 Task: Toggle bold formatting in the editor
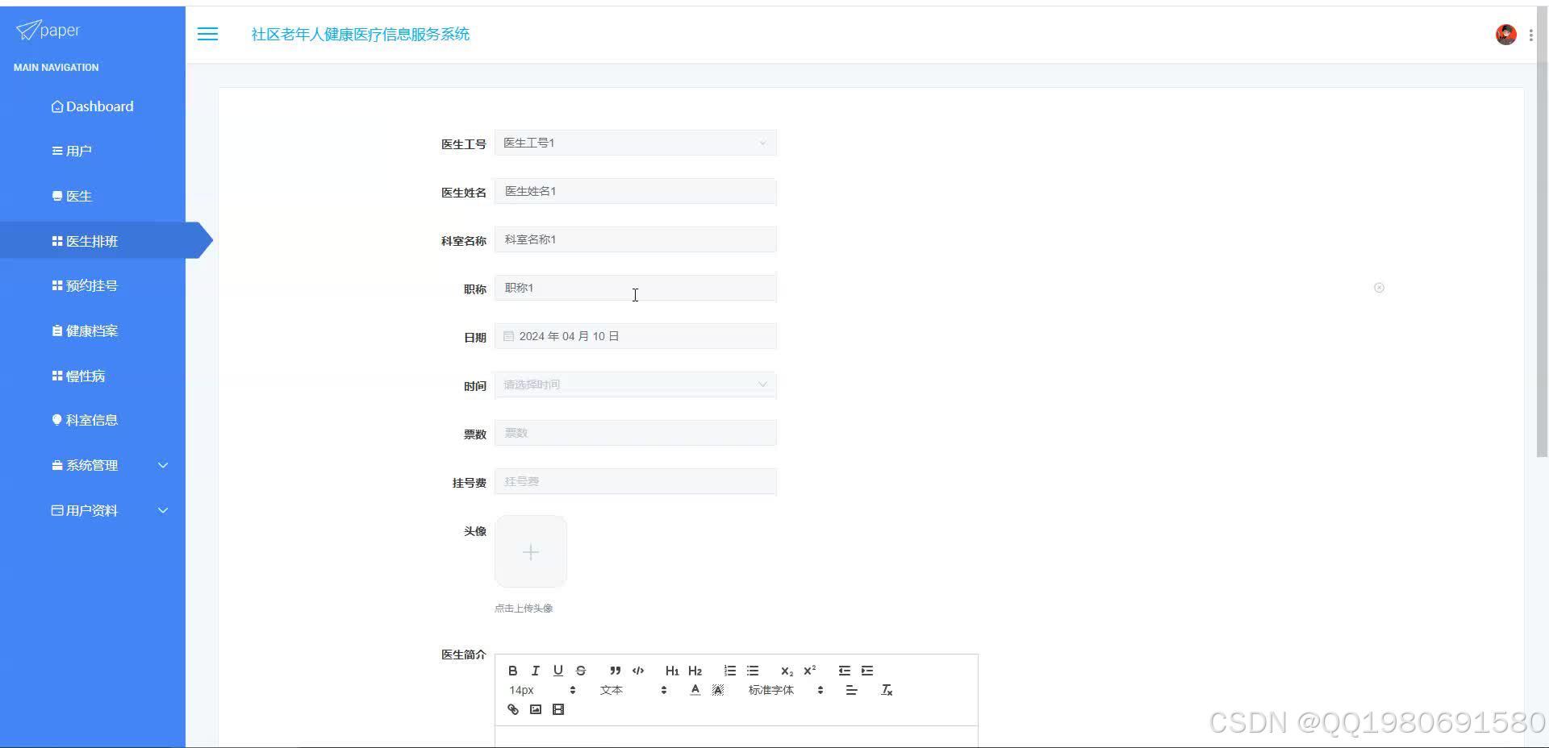click(512, 670)
